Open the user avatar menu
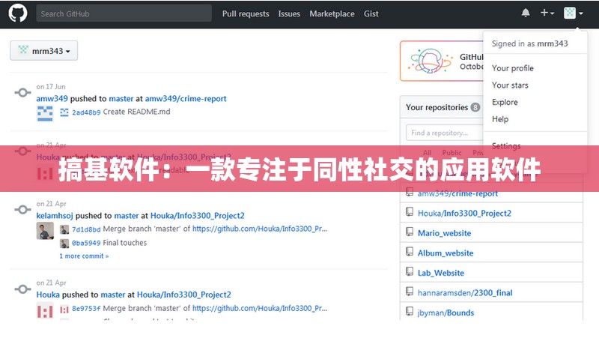 click(x=574, y=13)
